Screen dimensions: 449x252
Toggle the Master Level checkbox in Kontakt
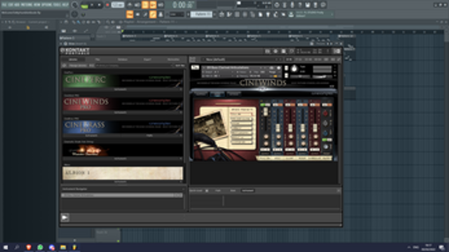click(x=207, y=190)
